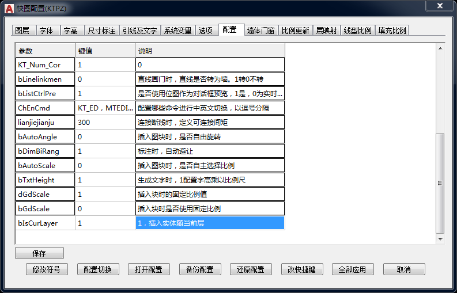The width and height of the screenshot is (457, 293).
Task: Select the bIsCurLayer parameter row
Action: (x=45, y=223)
